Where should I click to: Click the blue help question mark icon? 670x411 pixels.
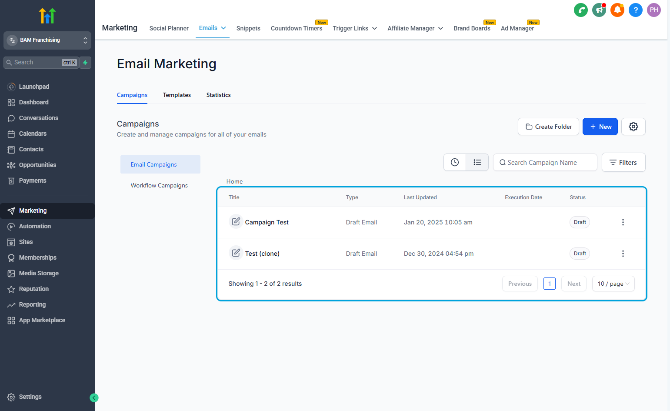[636, 10]
